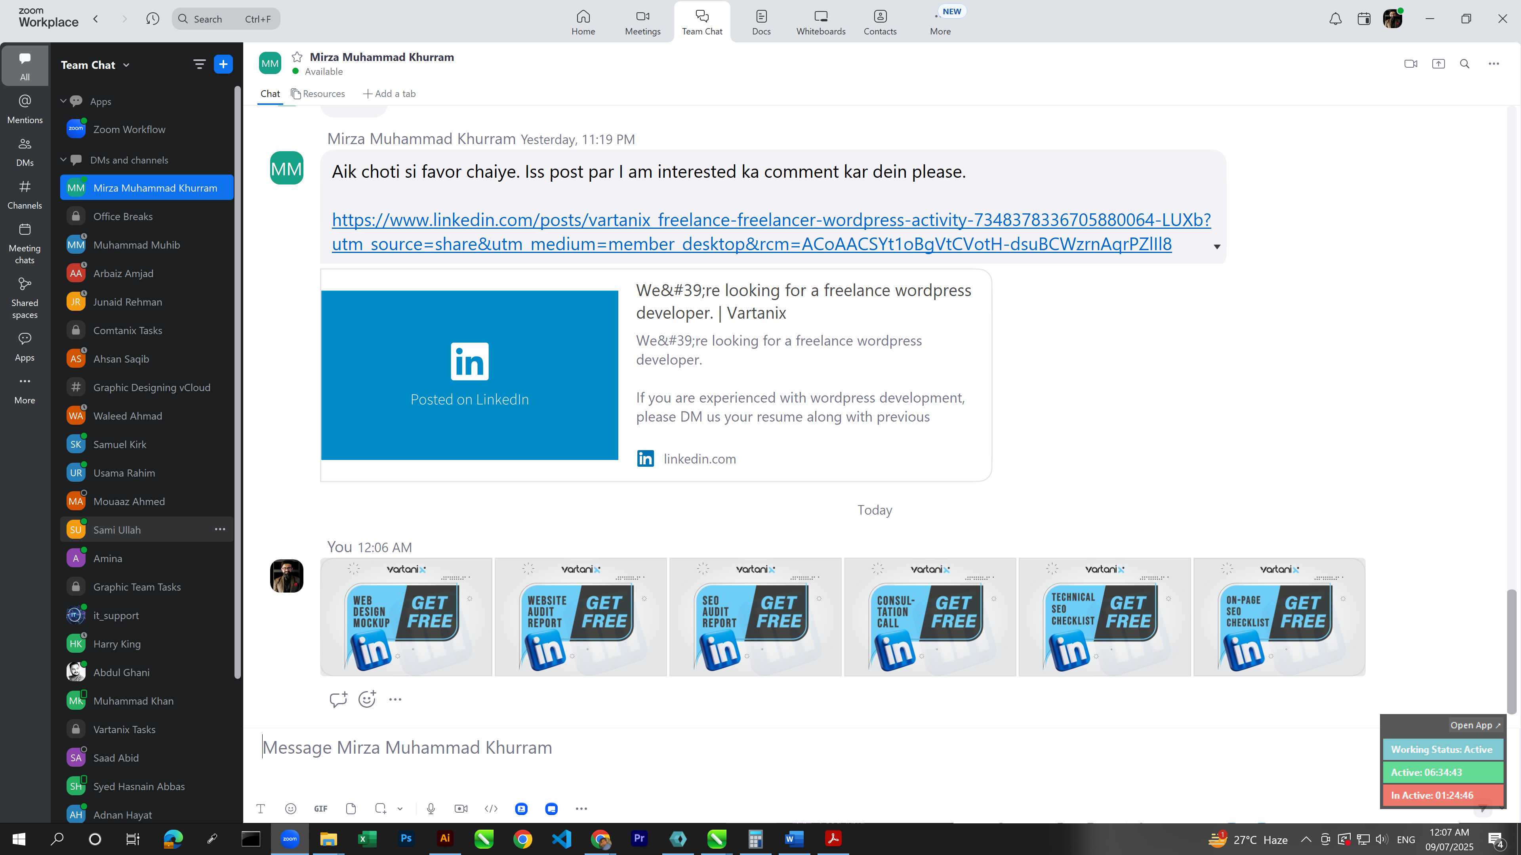Open the On-Page SEO Checklist image
1521x855 pixels.
1279,617
